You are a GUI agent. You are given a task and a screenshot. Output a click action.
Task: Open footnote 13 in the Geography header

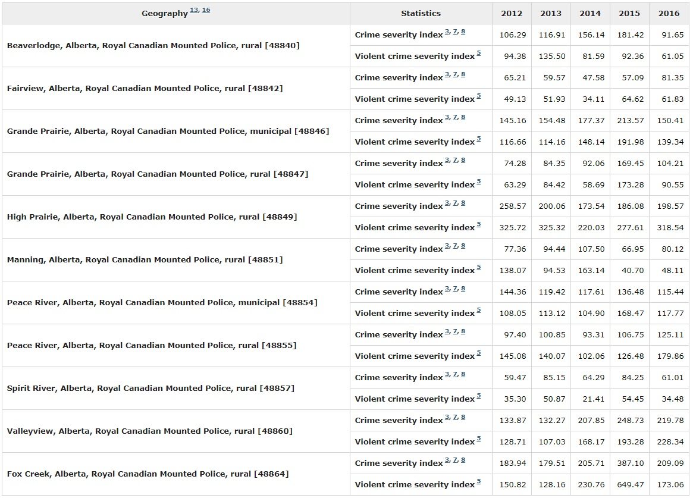tap(194, 10)
